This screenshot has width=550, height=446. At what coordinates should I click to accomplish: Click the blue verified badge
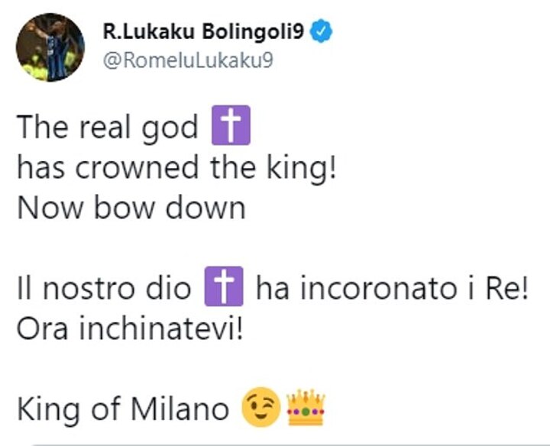[325, 33]
